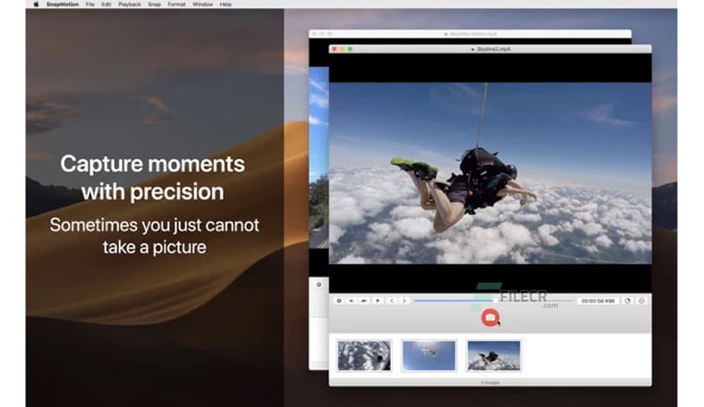Step forward one frame with right chevron
The height and width of the screenshot is (407, 704).
404,301
